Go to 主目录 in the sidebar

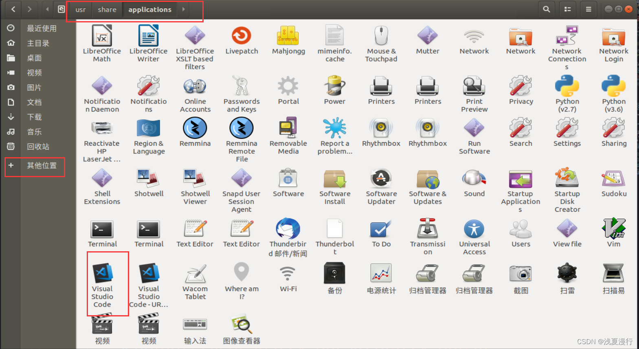pos(38,43)
